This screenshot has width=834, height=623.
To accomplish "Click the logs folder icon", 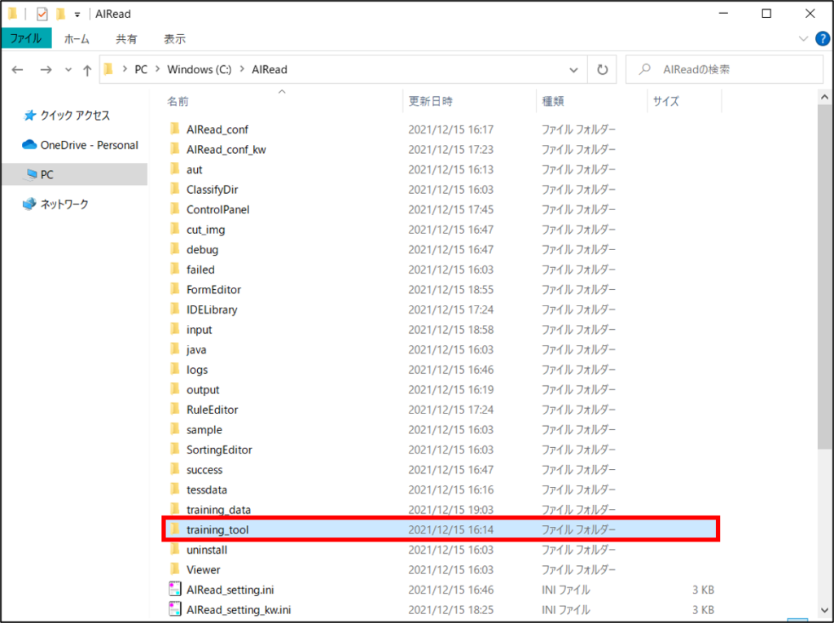I will coord(174,369).
